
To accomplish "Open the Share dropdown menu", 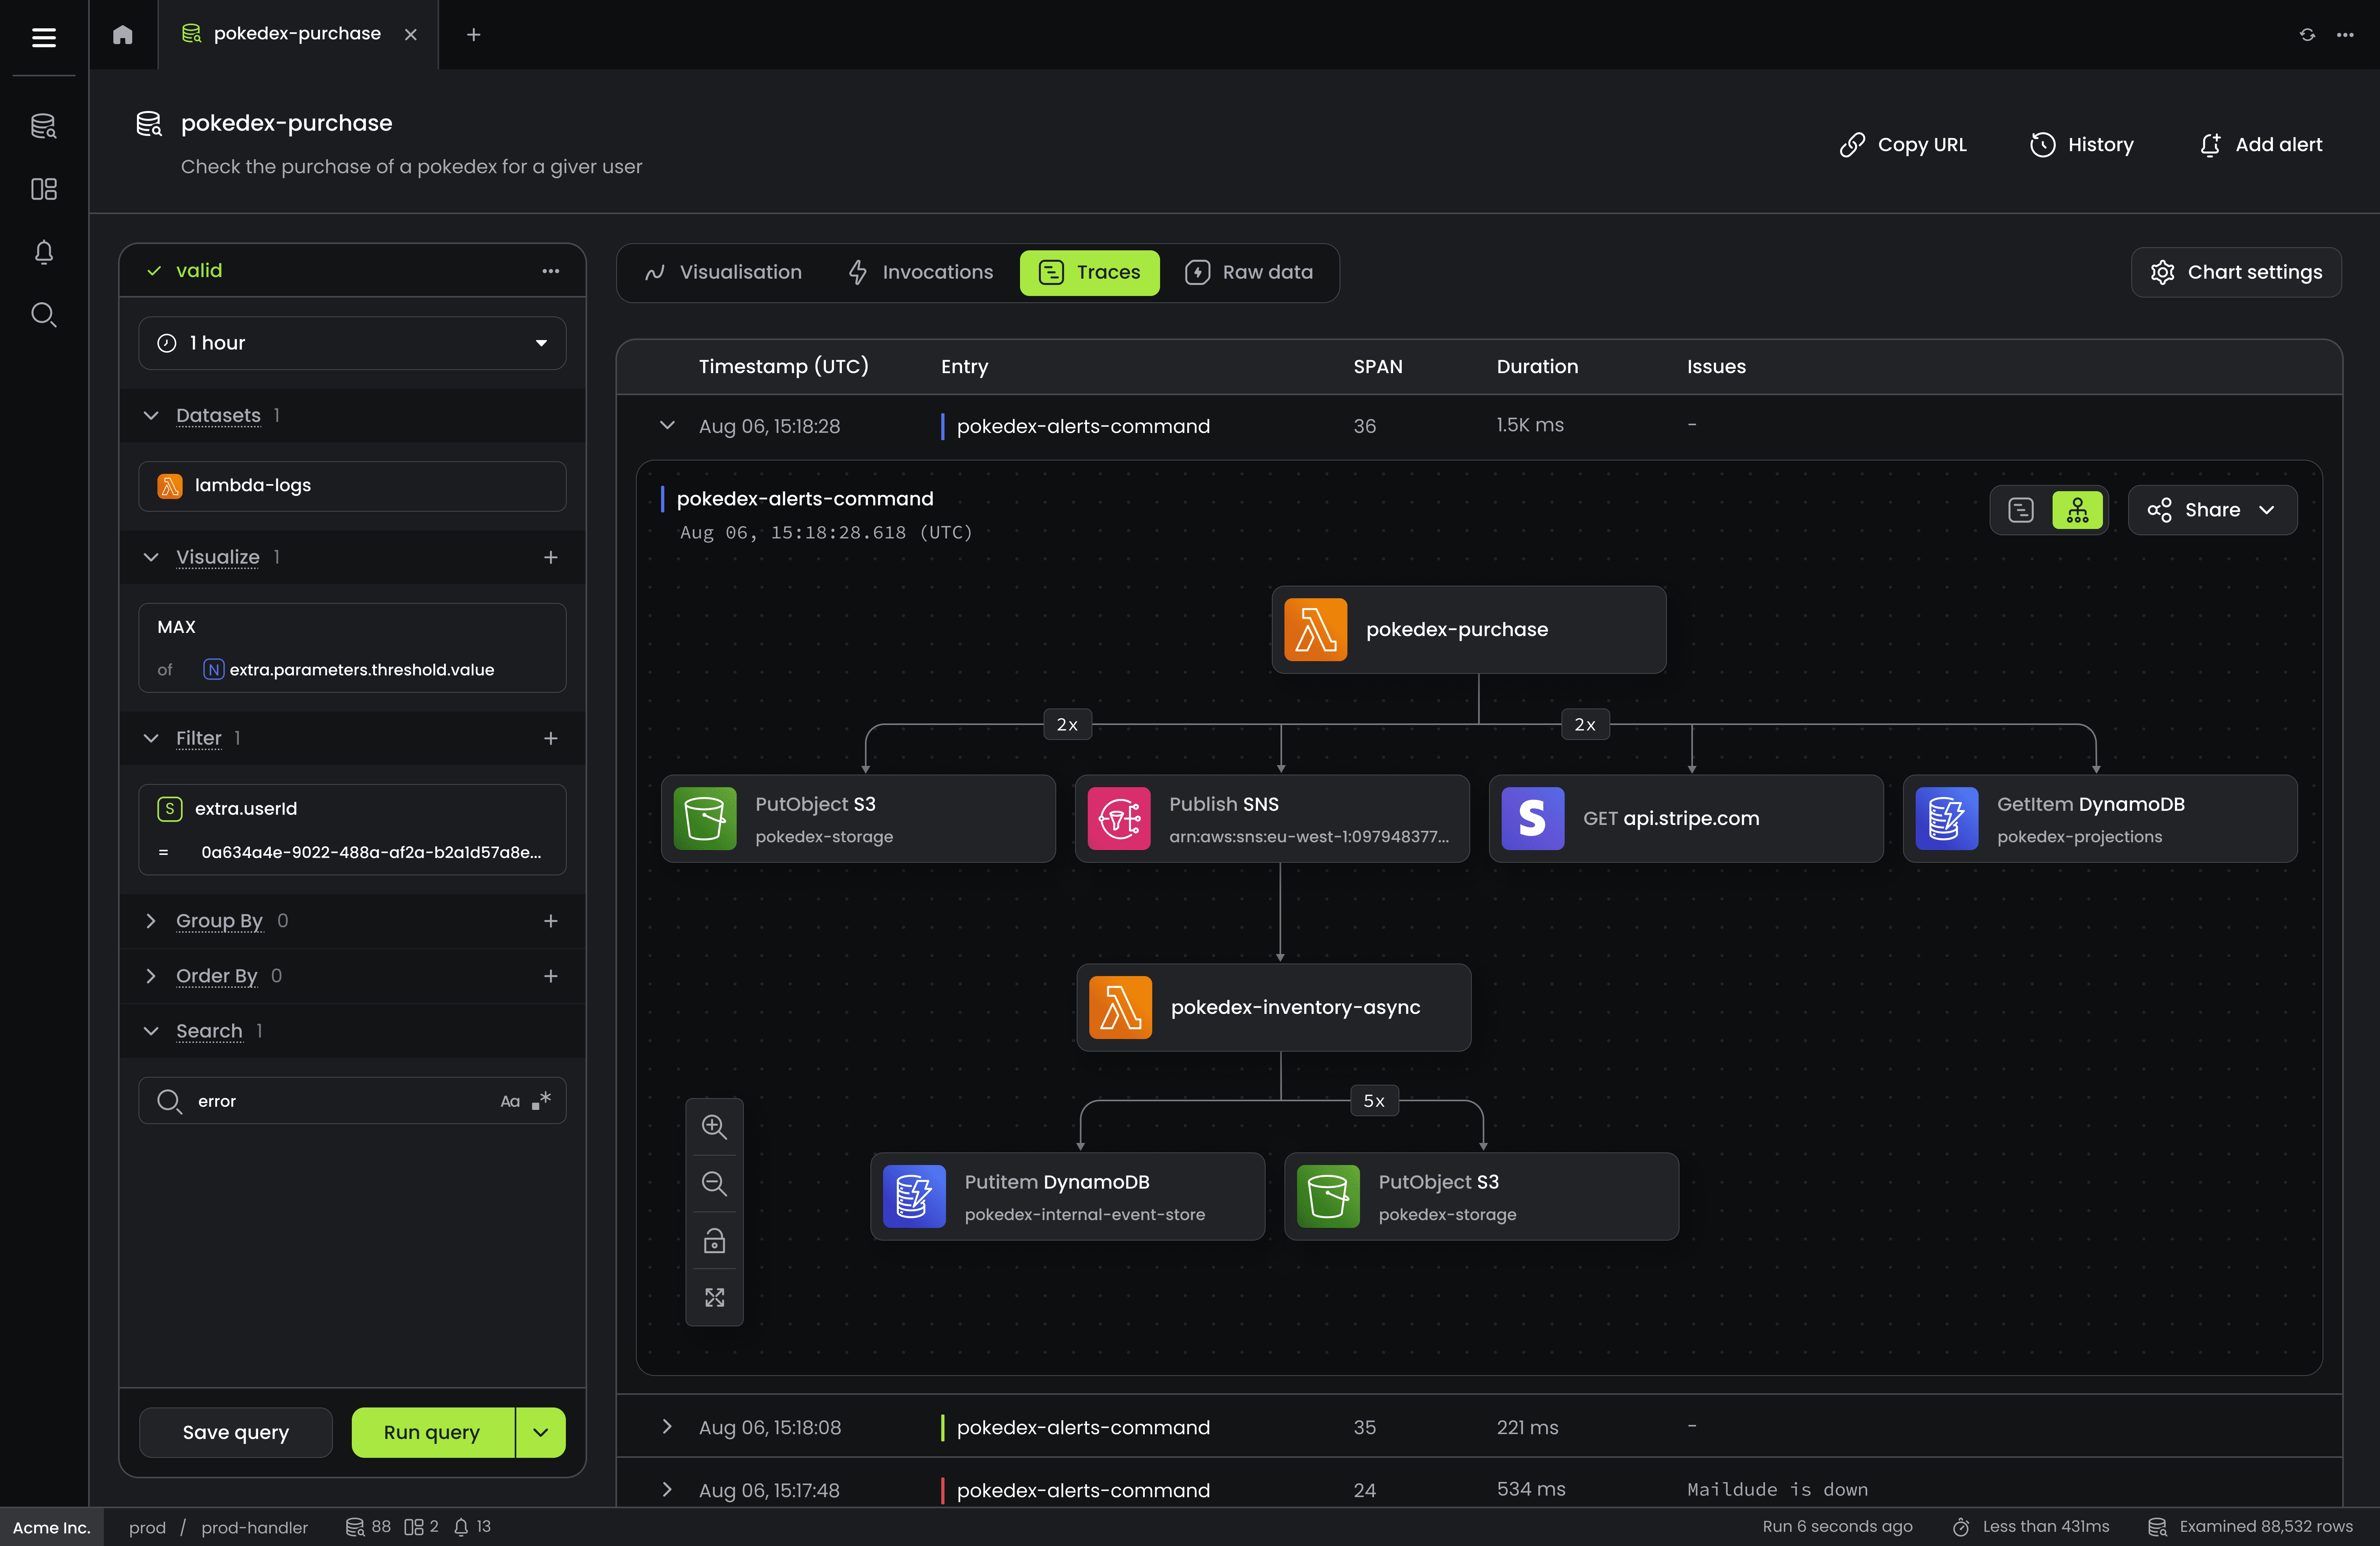I will [x=2211, y=510].
